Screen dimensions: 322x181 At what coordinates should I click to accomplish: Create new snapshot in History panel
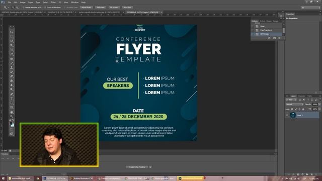click(274, 38)
